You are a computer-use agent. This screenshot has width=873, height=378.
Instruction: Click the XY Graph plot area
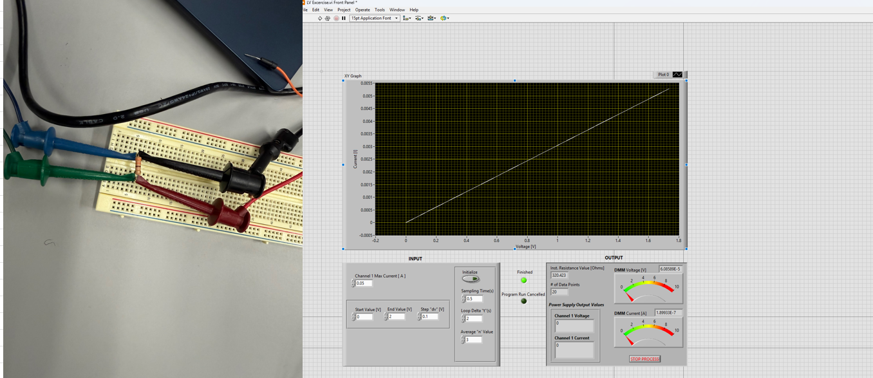(x=527, y=159)
